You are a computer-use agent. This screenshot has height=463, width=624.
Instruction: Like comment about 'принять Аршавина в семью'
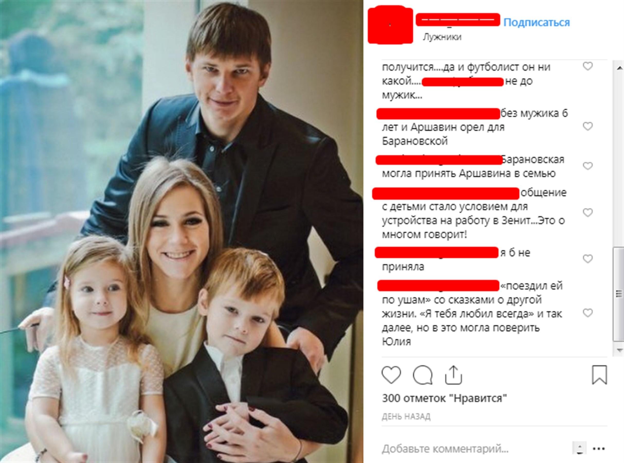(588, 166)
